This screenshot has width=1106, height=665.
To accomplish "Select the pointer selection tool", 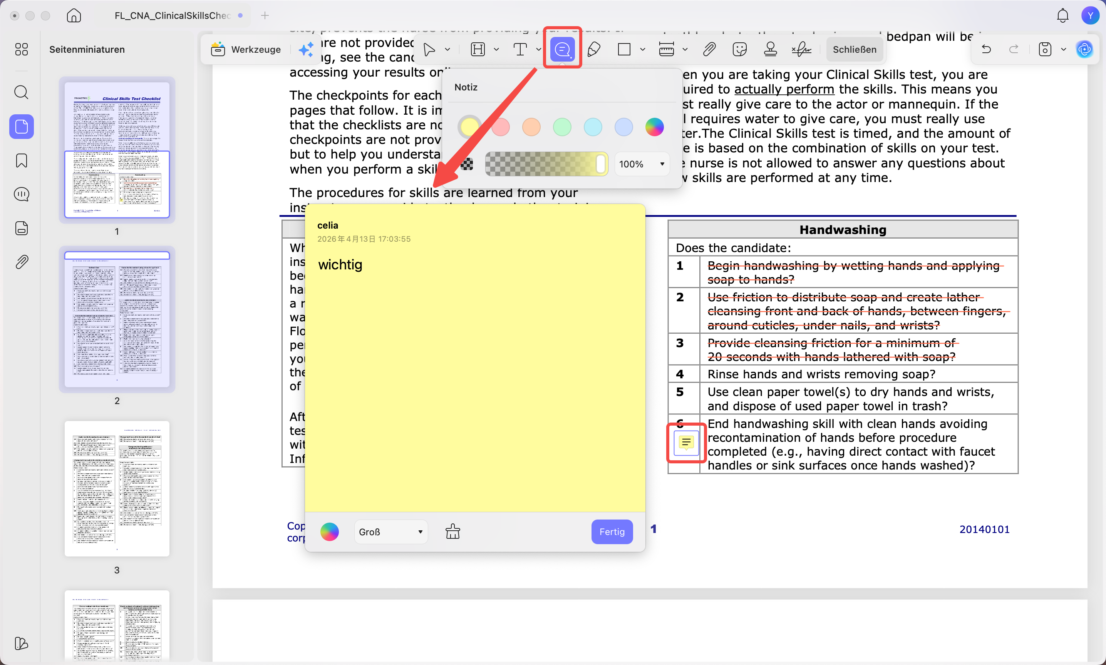I will coord(429,49).
